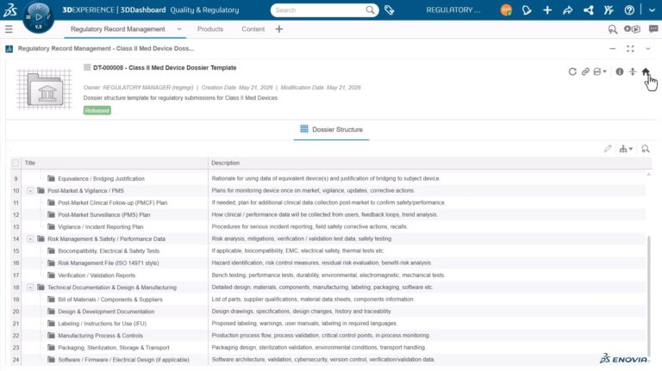Open the information icon for dossier template

(620, 71)
